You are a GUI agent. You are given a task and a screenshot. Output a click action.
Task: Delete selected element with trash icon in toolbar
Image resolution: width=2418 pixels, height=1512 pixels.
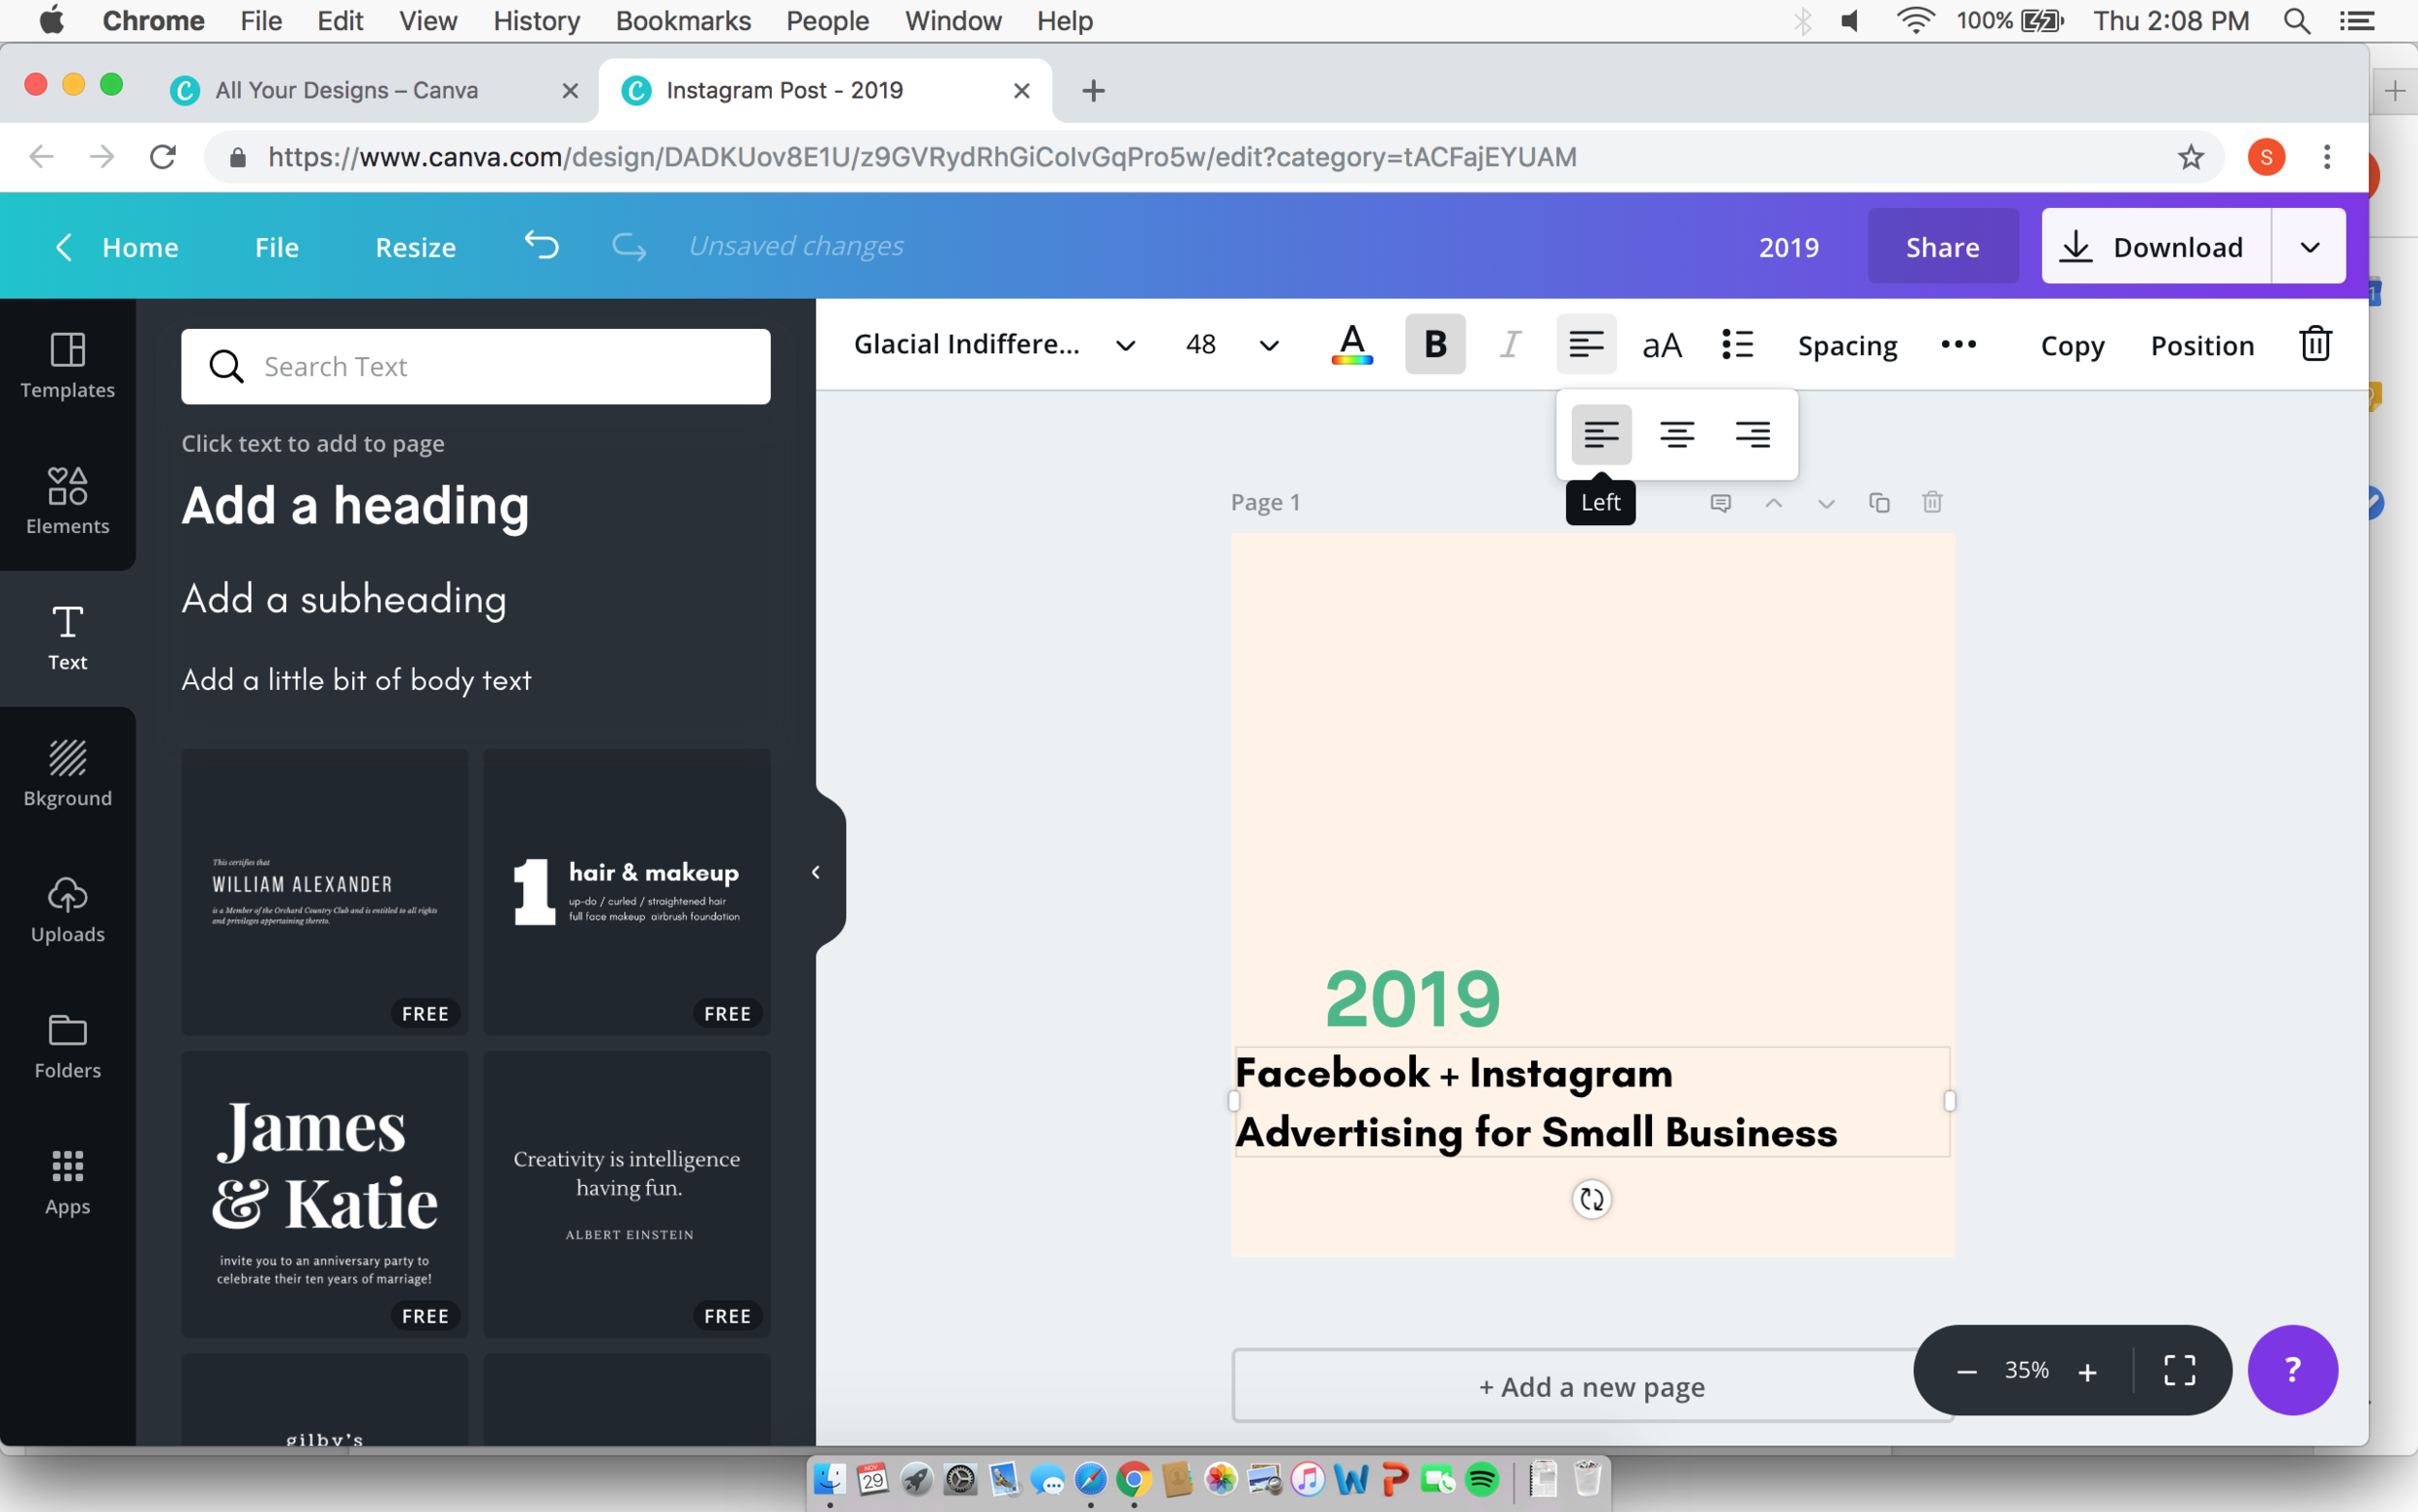coord(2315,345)
